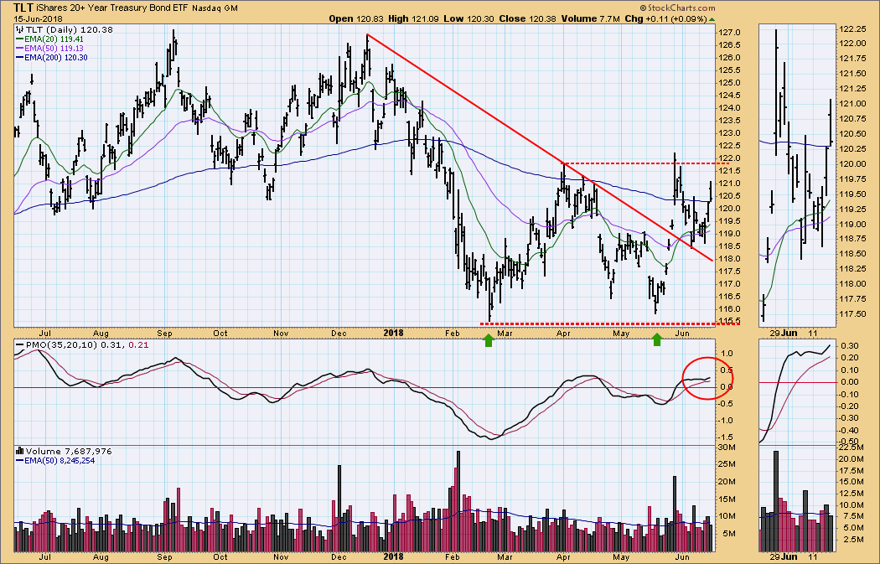Click the Open 120.83 value

click(356, 18)
